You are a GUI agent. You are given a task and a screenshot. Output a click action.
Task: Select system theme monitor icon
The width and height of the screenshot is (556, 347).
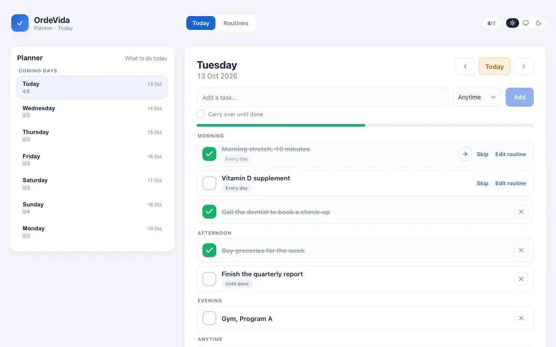[x=526, y=23]
